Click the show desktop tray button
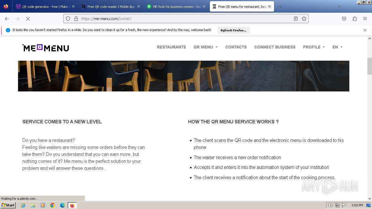The height and width of the screenshot is (209, 372). (x=369, y=205)
